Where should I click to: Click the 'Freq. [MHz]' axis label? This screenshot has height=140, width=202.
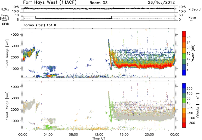coord(5,17)
